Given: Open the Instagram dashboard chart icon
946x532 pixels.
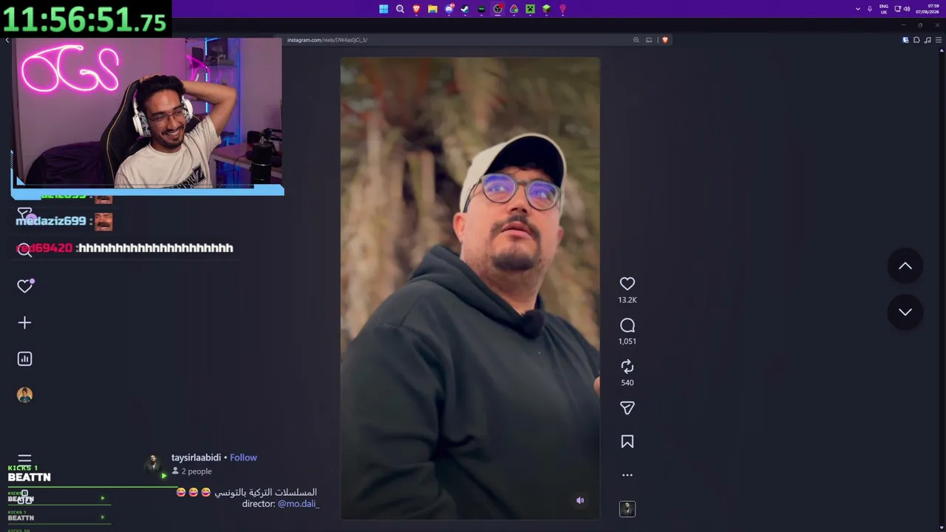Looking at the screenshot, I should (x=24, y=359).
